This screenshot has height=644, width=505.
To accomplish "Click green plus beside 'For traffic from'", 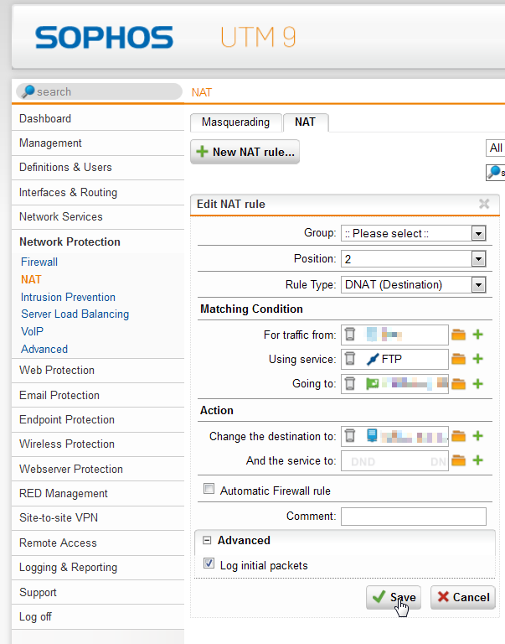I will pyautogui.click(x=478, y=335).
